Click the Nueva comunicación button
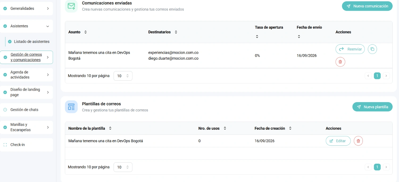Viewport: 399px width, 182px height. (x=367, y=6)
